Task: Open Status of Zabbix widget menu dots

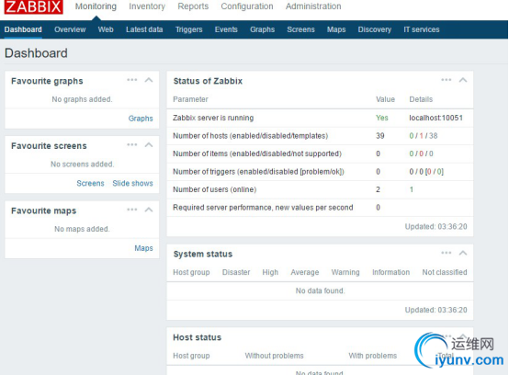Action: click(x=446, y=80)
